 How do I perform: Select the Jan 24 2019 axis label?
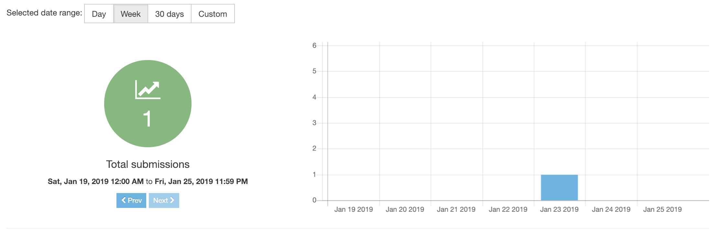click(x=611, y=210)
